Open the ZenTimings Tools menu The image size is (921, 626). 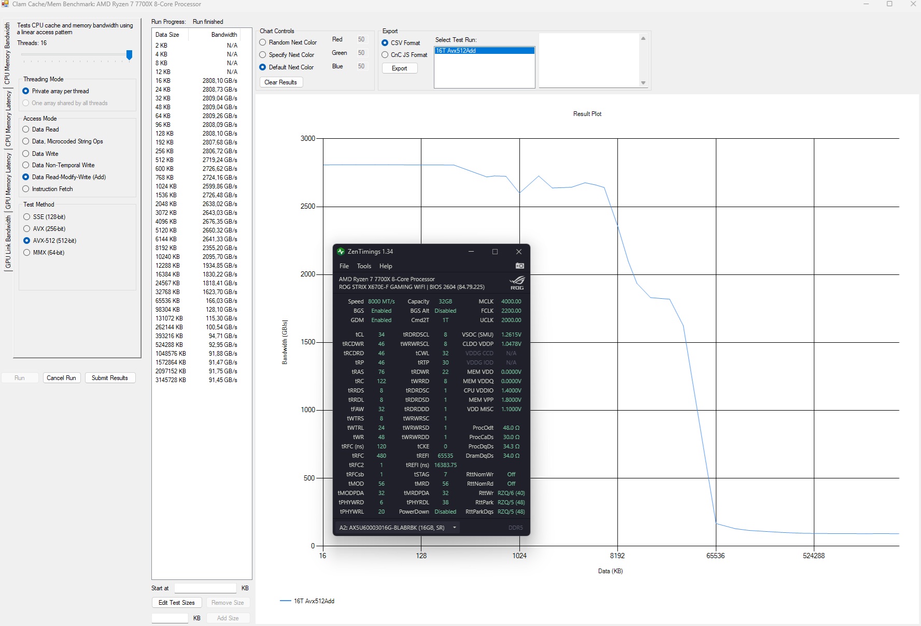click(364, 266)
